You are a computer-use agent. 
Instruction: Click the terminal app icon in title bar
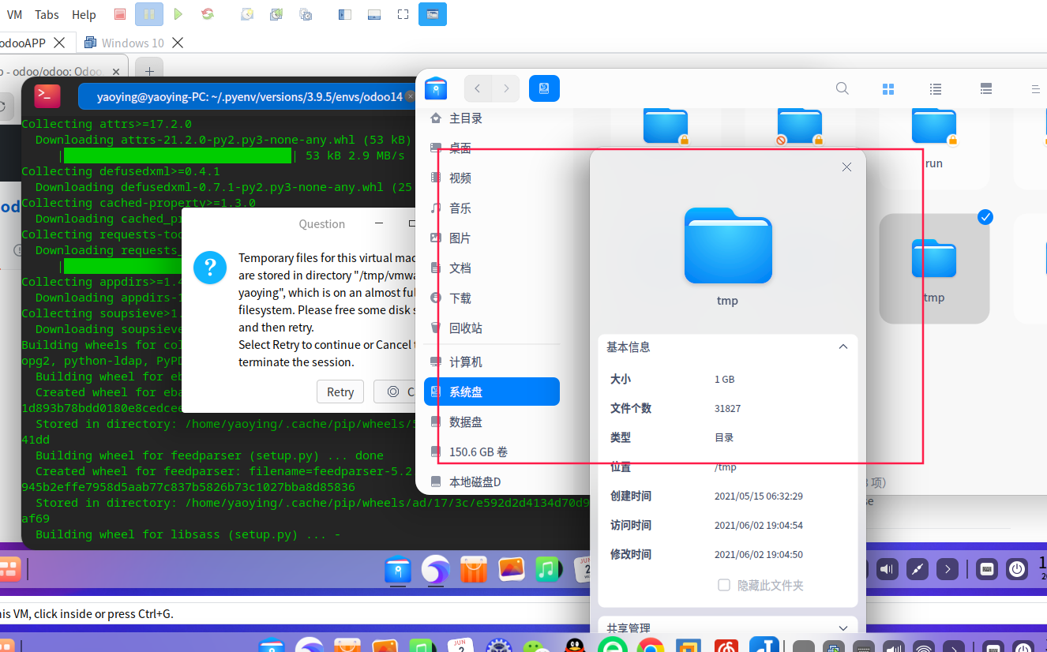(x=47, y=96)
